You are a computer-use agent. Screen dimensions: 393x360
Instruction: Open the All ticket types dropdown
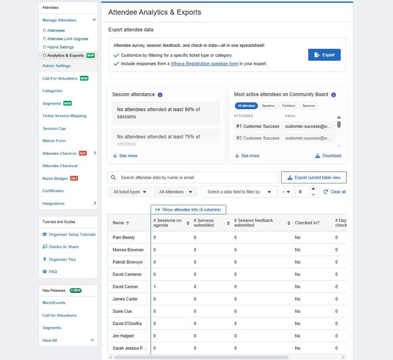(130, 192)
